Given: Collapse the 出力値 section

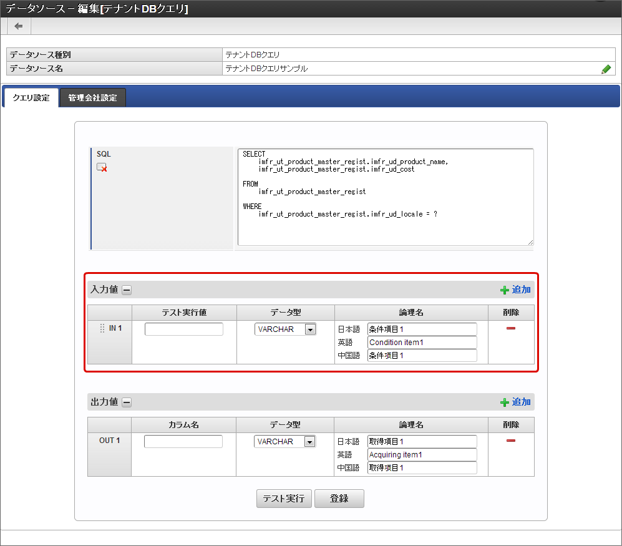Looking at the screenshot, I should tap(127, 402).
